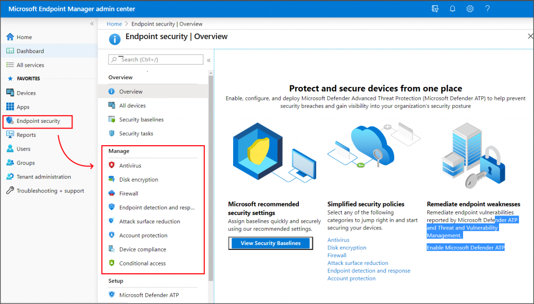The height and width of the screenshot is (304, 534).
Task: Click the Home breadcrumb link
Action: click(114, 24)
